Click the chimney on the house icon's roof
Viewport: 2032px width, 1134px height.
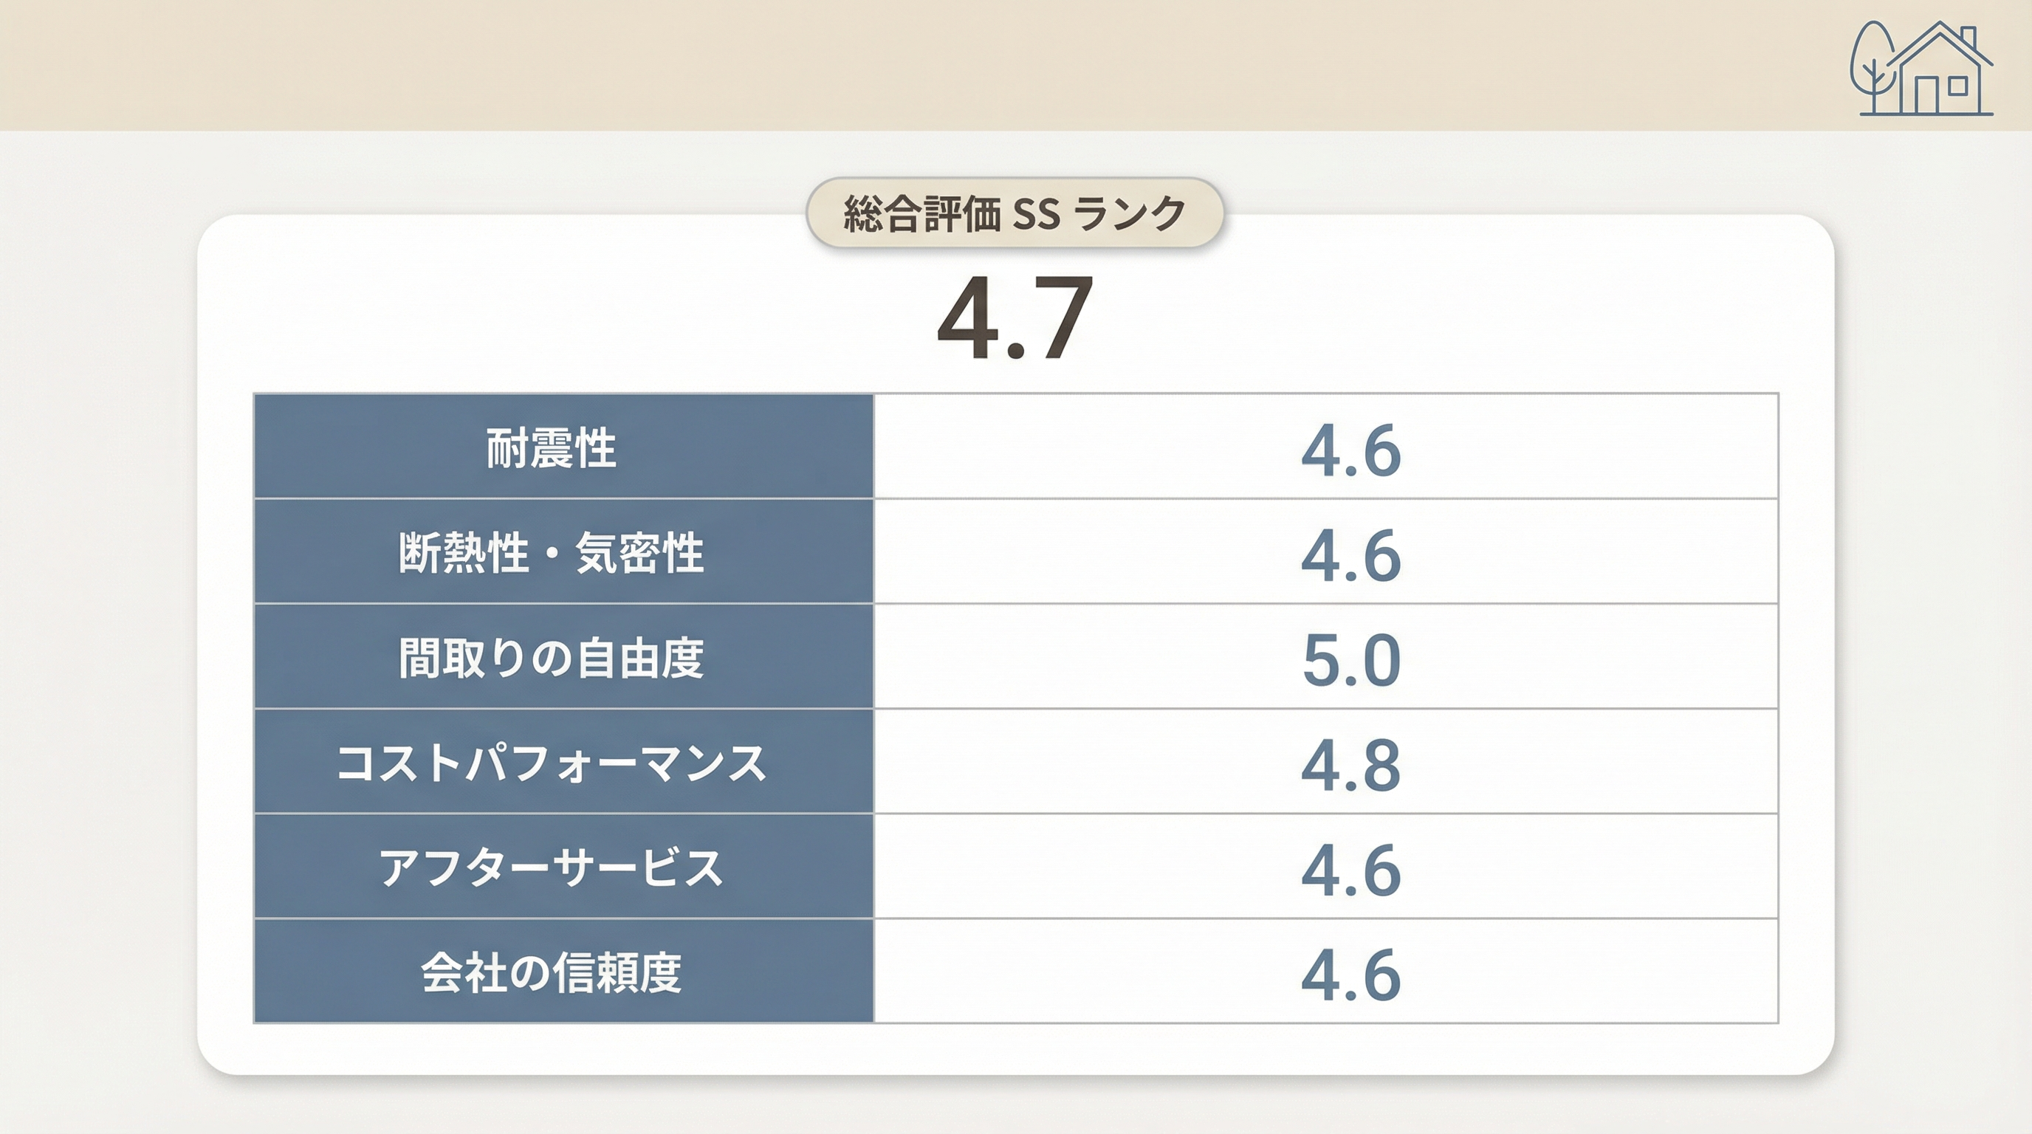pyautogui.click(x=1968, y=38)
